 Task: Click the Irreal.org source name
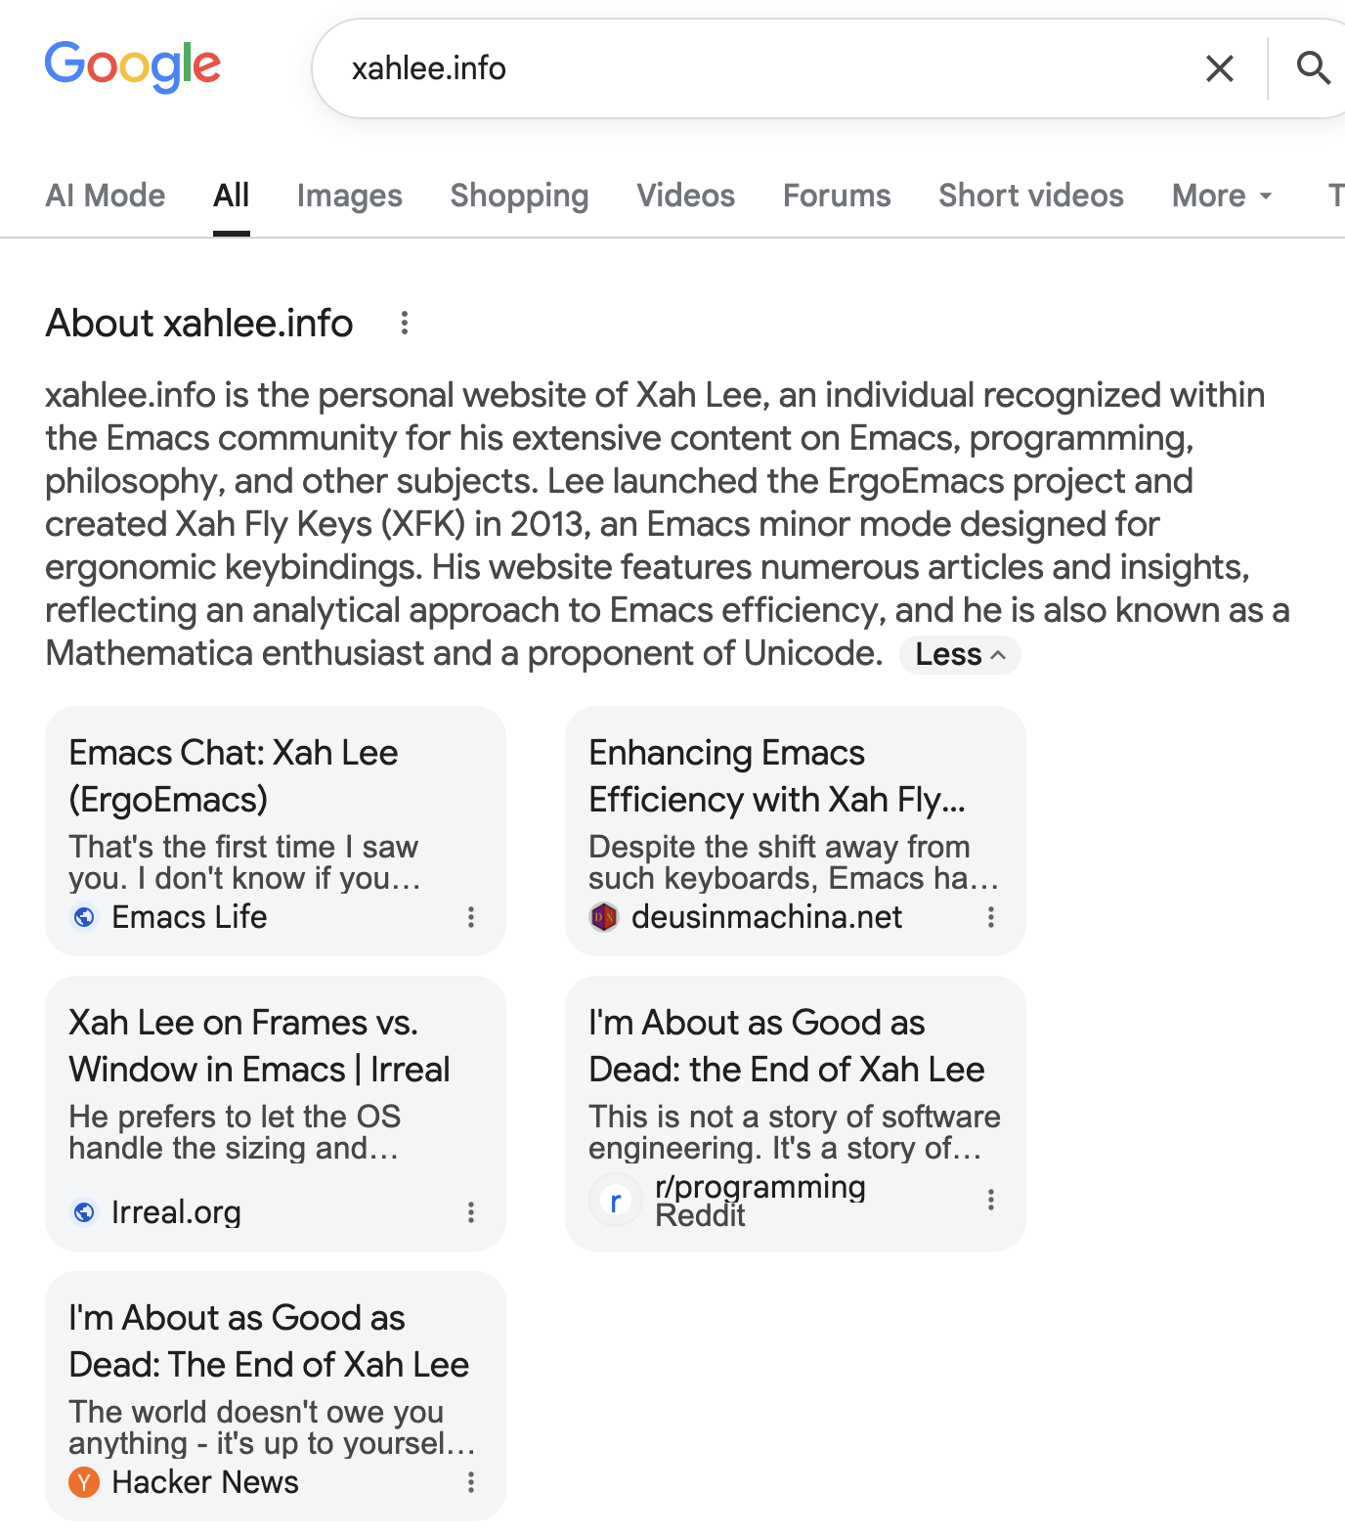point(176,1212)
